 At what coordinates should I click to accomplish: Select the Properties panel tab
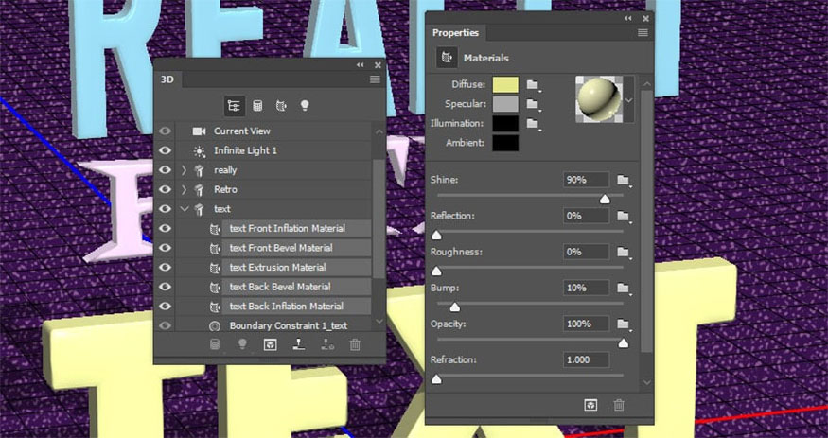tap(455, 33)
